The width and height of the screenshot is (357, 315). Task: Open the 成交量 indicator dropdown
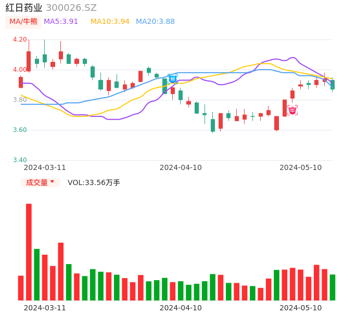pyautogui.click(x=40, y=182)
